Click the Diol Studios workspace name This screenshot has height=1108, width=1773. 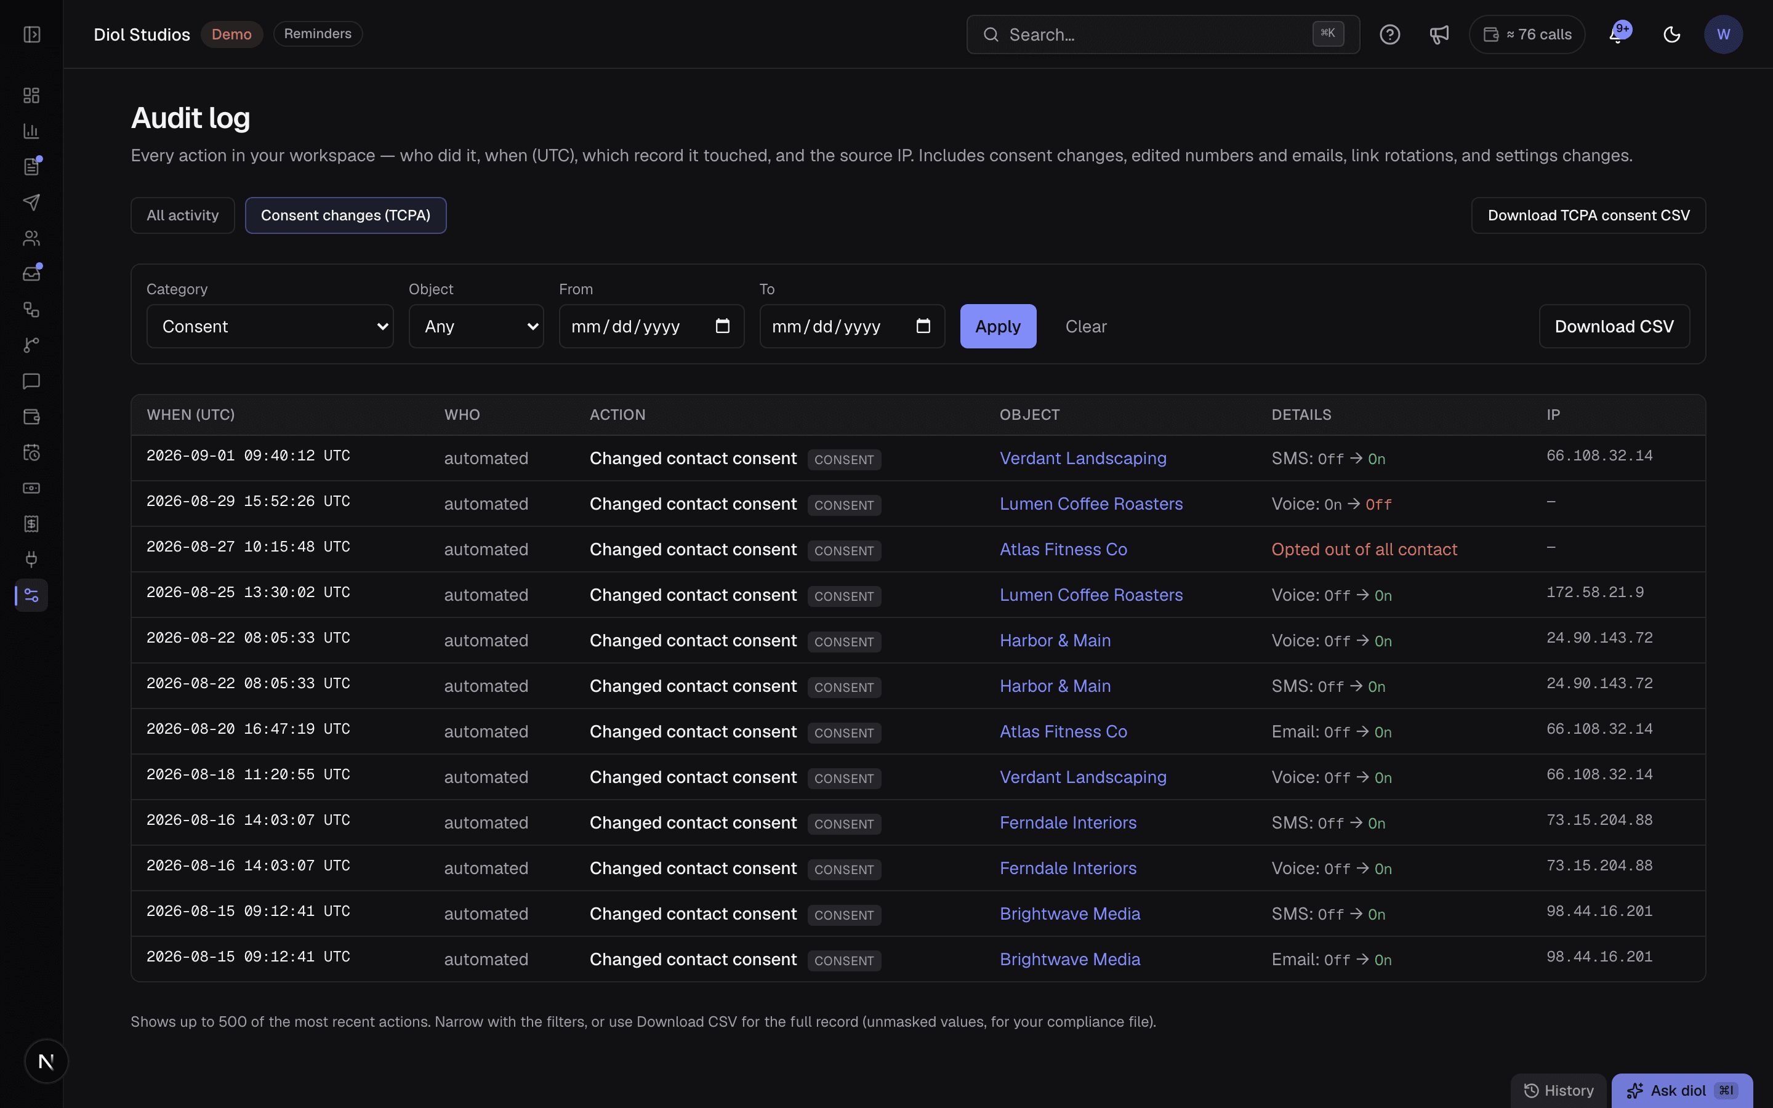click(x=142, y=34)
